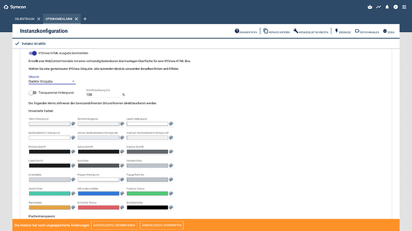
Task: Open palette for Bedienelement-Hintergrund
Action: [x=73, y=138]
